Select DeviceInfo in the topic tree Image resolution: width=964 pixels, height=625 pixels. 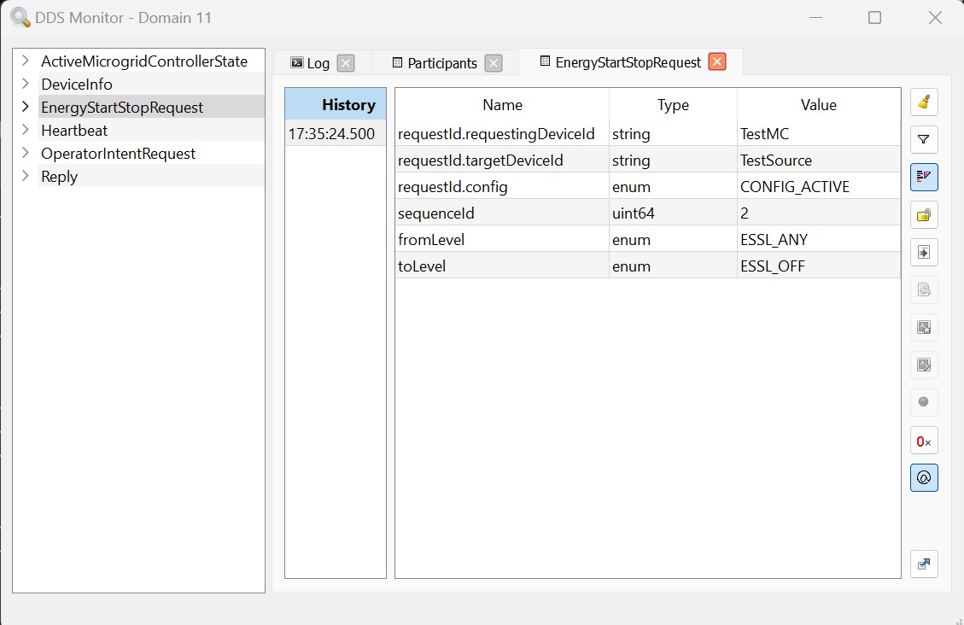(77, 85)
